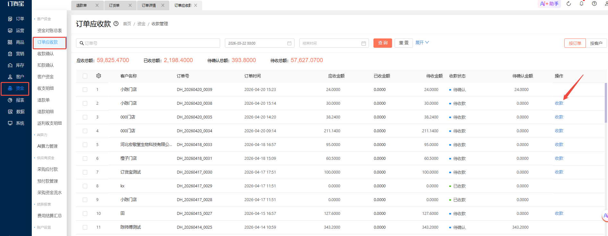Open the notification bell

click(x=581, y=4)
